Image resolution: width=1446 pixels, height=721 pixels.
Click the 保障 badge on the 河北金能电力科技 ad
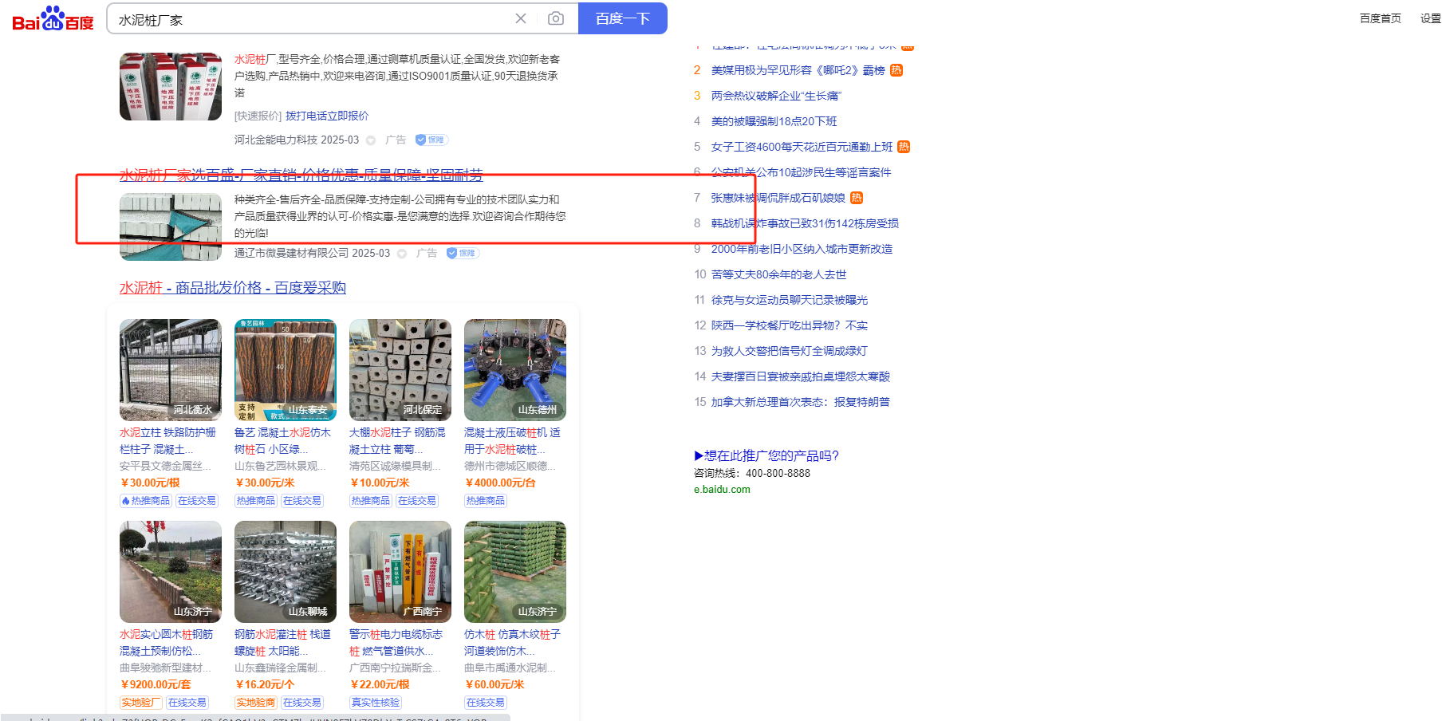(431, 140)
